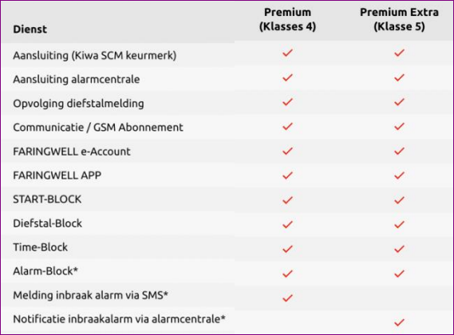Image resolution: width=454 pixels, height=335 pixels.
Task: Click the Premium checkmark for FARINGWELL e-Account
Action: click(x=287, y=151)
